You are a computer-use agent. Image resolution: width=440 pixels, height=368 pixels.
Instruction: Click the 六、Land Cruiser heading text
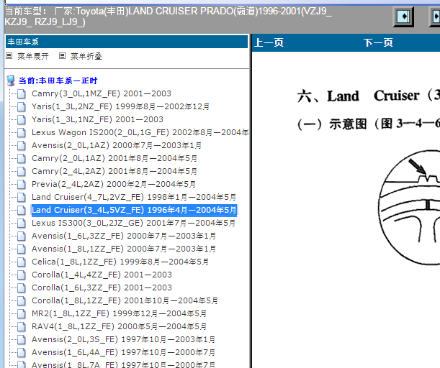point(368,96)
